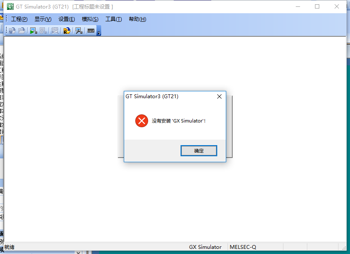350x254 pixels.
Task: Click the keyboard toolbar icon
Action: pos(91,31)
